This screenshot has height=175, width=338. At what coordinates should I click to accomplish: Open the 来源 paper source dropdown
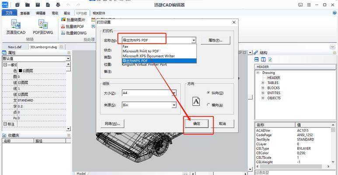174,105
